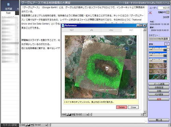
Task: Click the PDF保存 button
Action: coord(159,95)
